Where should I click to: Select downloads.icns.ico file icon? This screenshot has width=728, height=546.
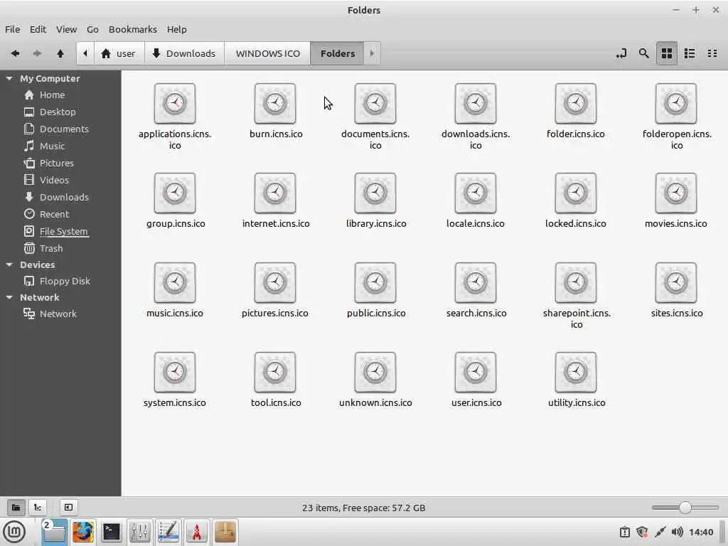coord(476,103)
